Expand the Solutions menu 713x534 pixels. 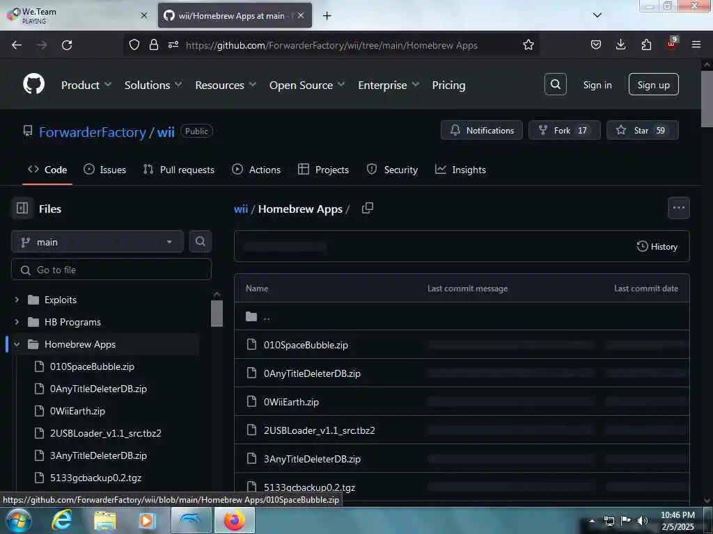[x=153, y=85]
